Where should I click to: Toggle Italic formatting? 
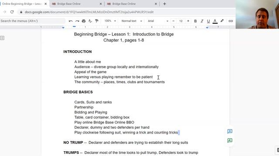pyautogui.click(x=202, y=21)
